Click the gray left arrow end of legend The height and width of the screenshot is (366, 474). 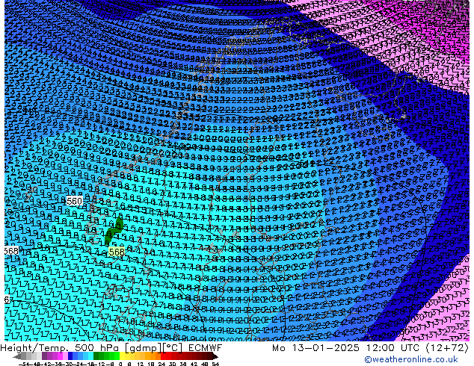pos(17,356)
